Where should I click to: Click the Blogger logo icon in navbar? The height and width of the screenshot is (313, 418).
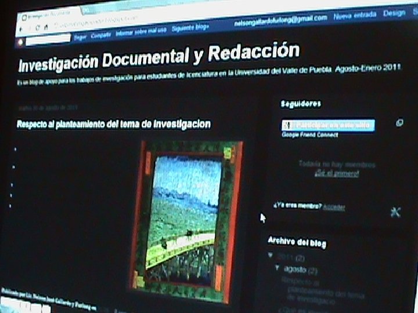click(x=20, y=42)
